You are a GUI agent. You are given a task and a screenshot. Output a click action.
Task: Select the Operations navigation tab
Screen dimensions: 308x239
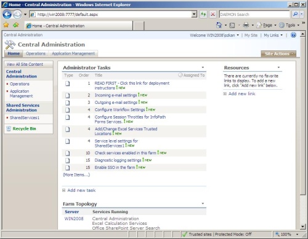pyautogui.click(x=36, y=53)
